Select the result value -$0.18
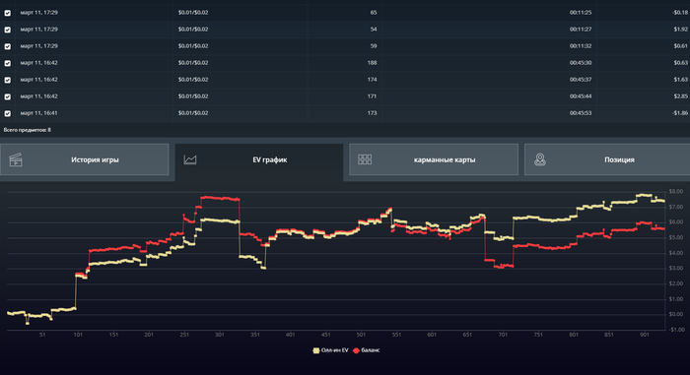The image size is (690, 375). [680, 13]
